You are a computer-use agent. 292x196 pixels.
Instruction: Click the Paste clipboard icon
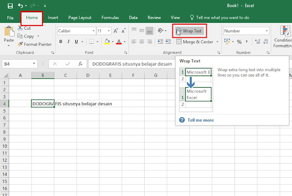coord(9,31)
